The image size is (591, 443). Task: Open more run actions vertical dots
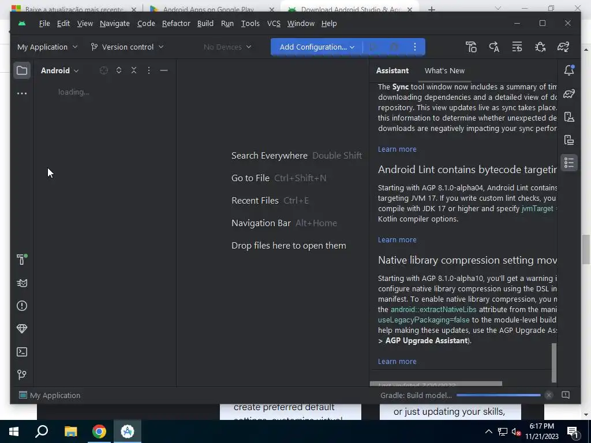click(x=415, y=47)
